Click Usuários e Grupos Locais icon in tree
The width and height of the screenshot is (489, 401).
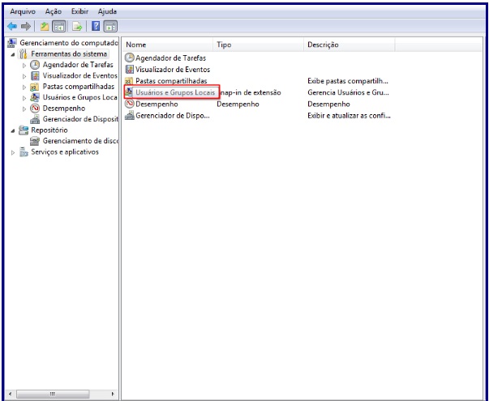click(x=35, y=97)
